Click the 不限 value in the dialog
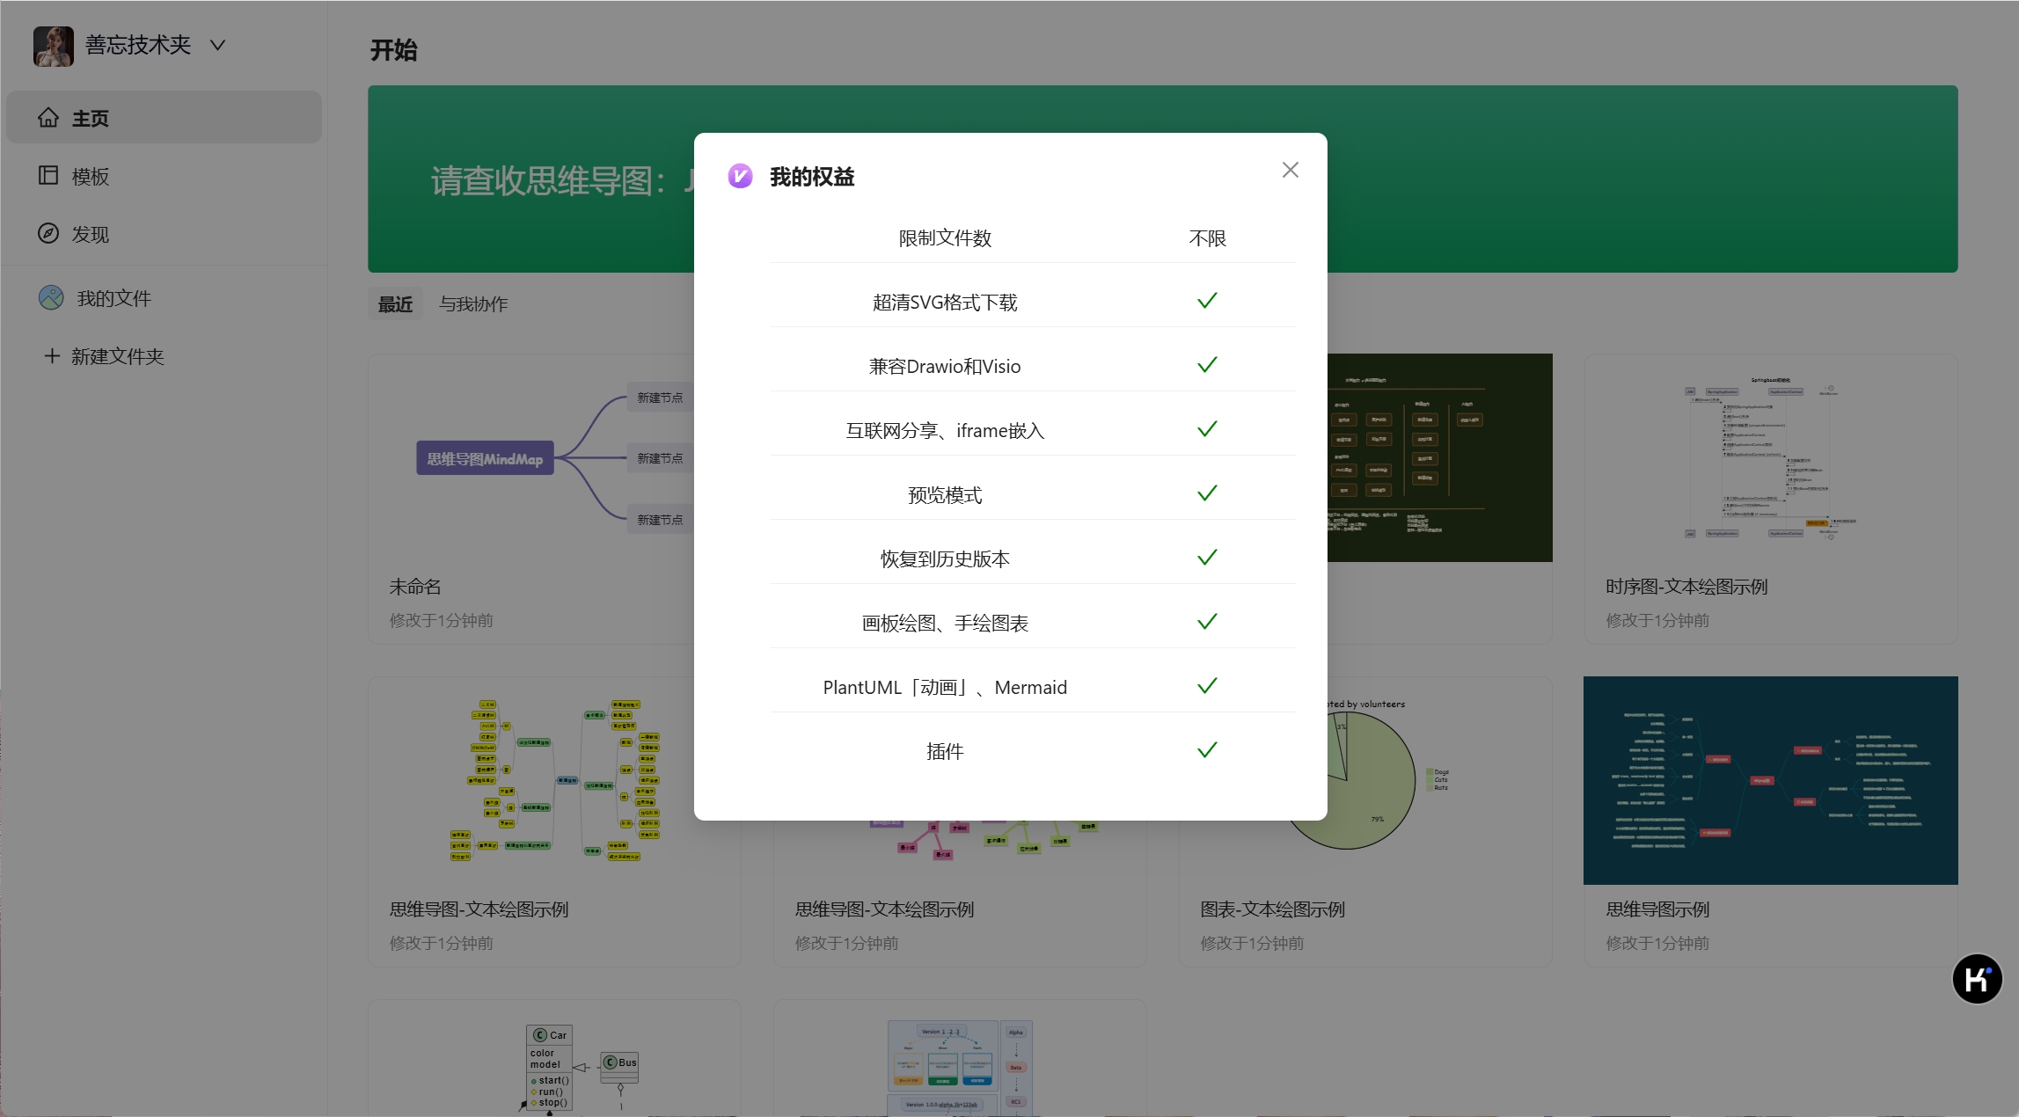 click(x=1207, y=238)
